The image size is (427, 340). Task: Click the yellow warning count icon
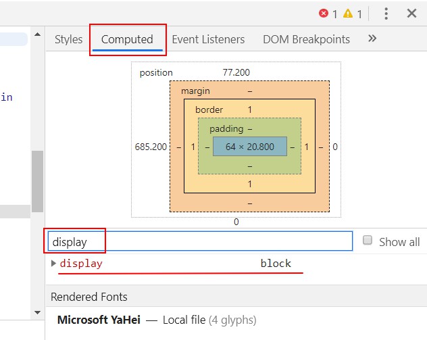point(348,14)
